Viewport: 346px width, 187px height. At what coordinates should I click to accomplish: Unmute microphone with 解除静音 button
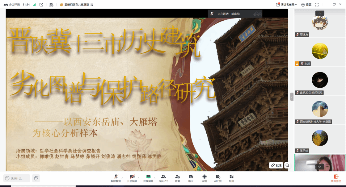(116, 178)
